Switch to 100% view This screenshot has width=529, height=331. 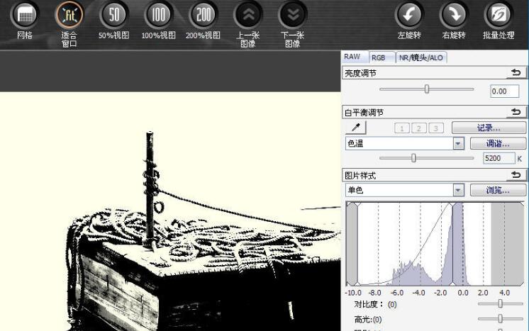(x=158, y=16)
